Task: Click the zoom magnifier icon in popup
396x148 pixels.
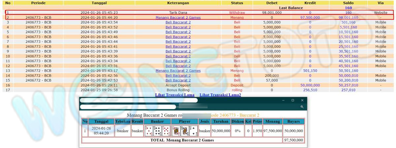Action: pos(302,107)
